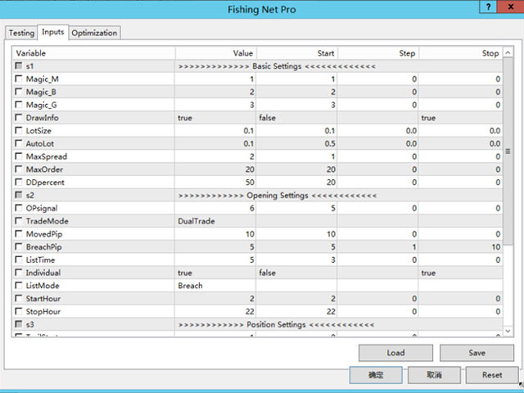
Task: Toggle the Individual checkbox
Action: click(19, 273)
